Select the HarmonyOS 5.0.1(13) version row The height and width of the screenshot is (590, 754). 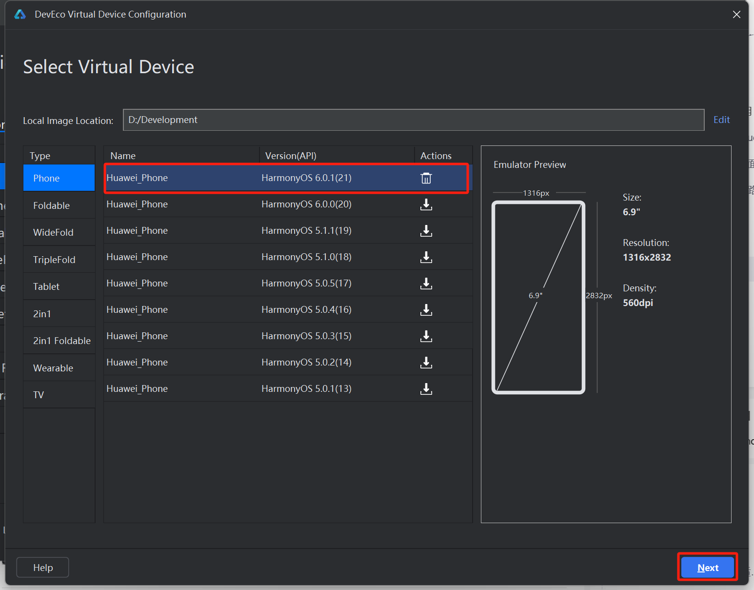288,389
